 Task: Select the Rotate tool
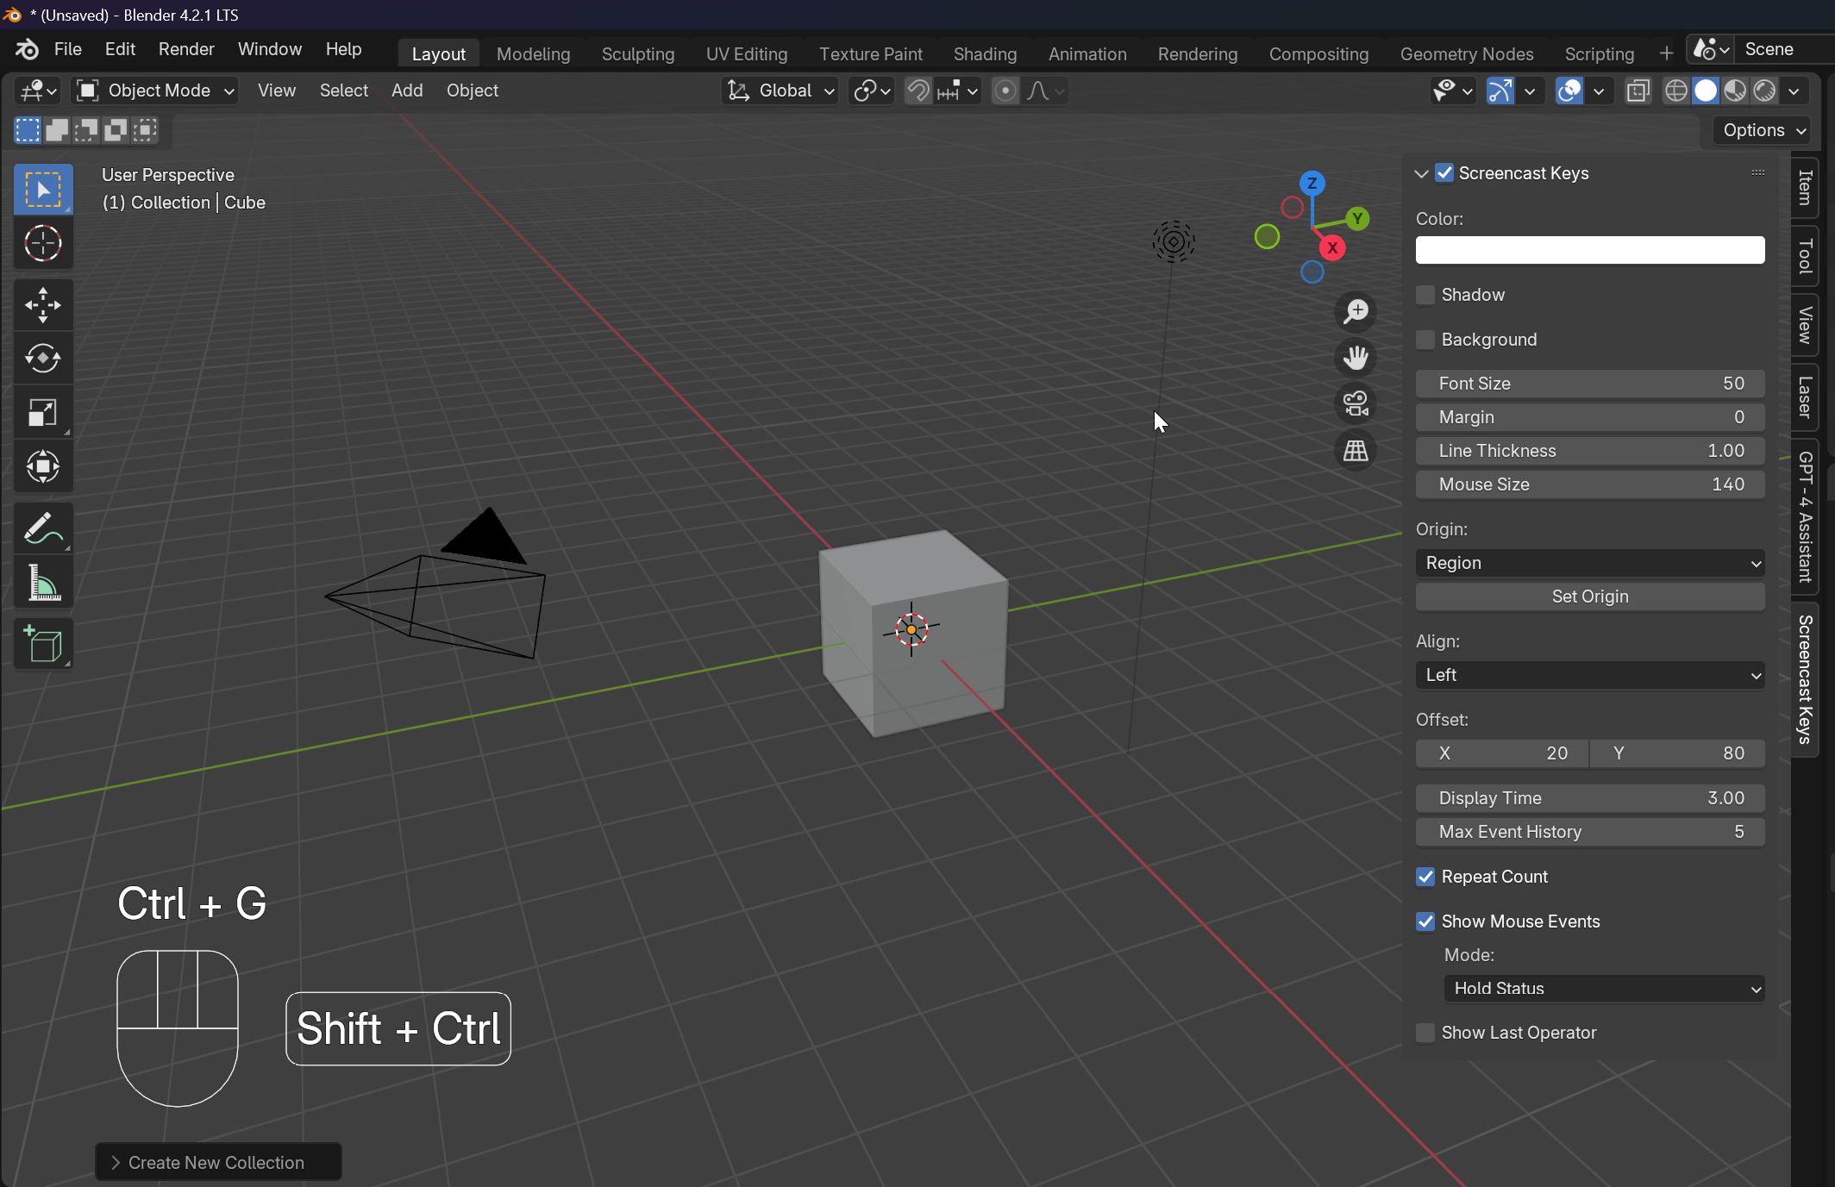pos(42,359)
